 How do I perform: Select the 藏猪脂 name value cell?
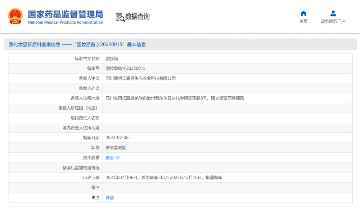click(x=112, y=58)
